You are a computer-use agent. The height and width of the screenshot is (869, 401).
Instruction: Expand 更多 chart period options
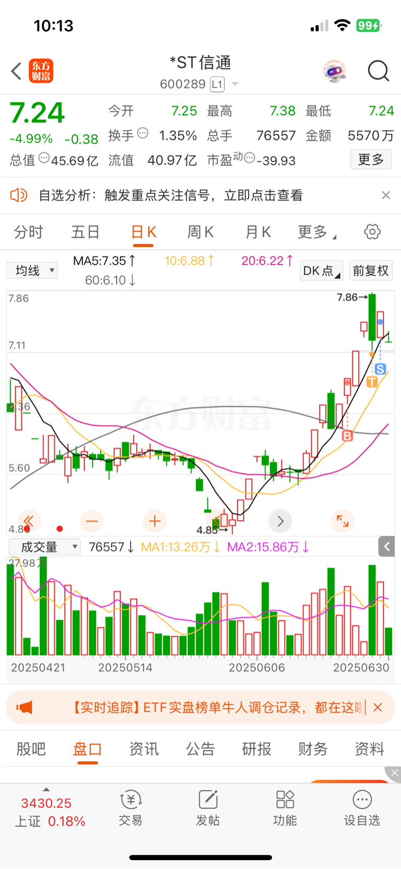click(316, 232)
